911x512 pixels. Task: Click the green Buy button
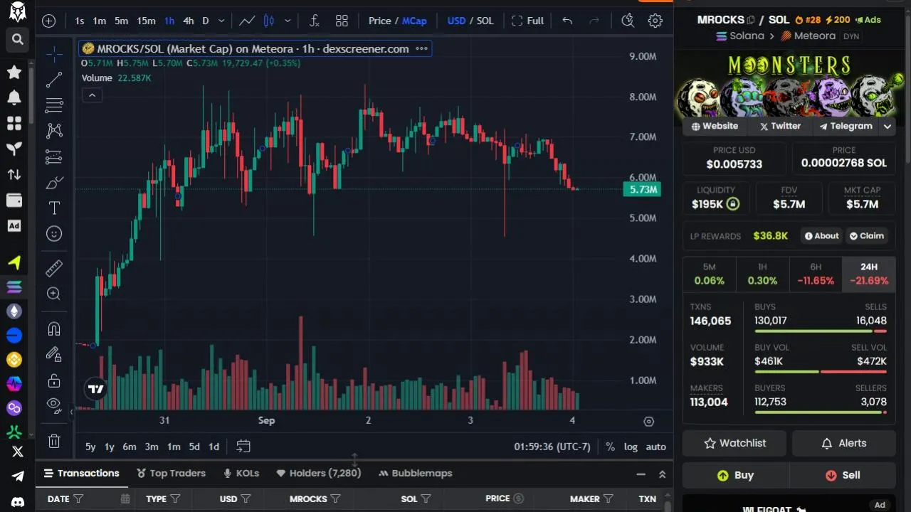point(735,475)
